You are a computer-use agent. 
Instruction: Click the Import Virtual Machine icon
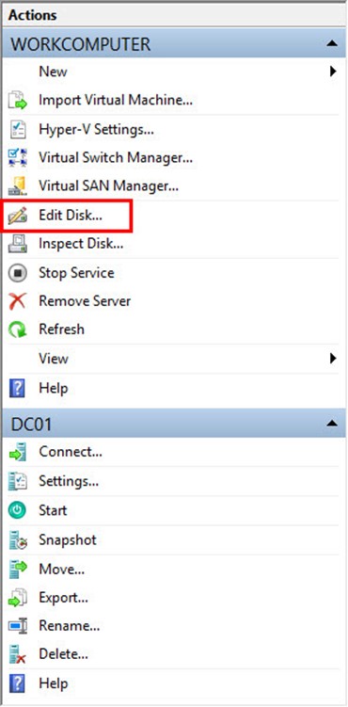[18, 100]
